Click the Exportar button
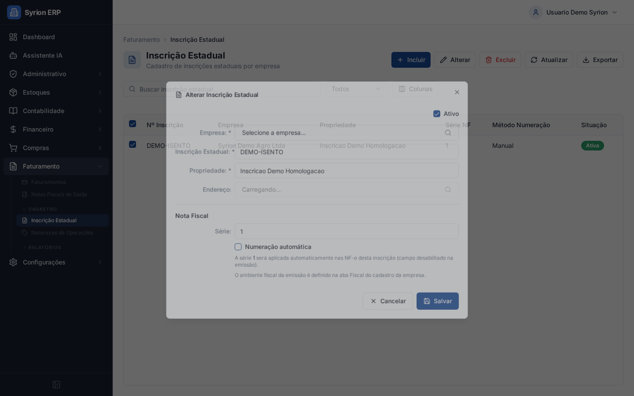Image resolution: width=634 pixels, height=396 pixels. point(600,60)
